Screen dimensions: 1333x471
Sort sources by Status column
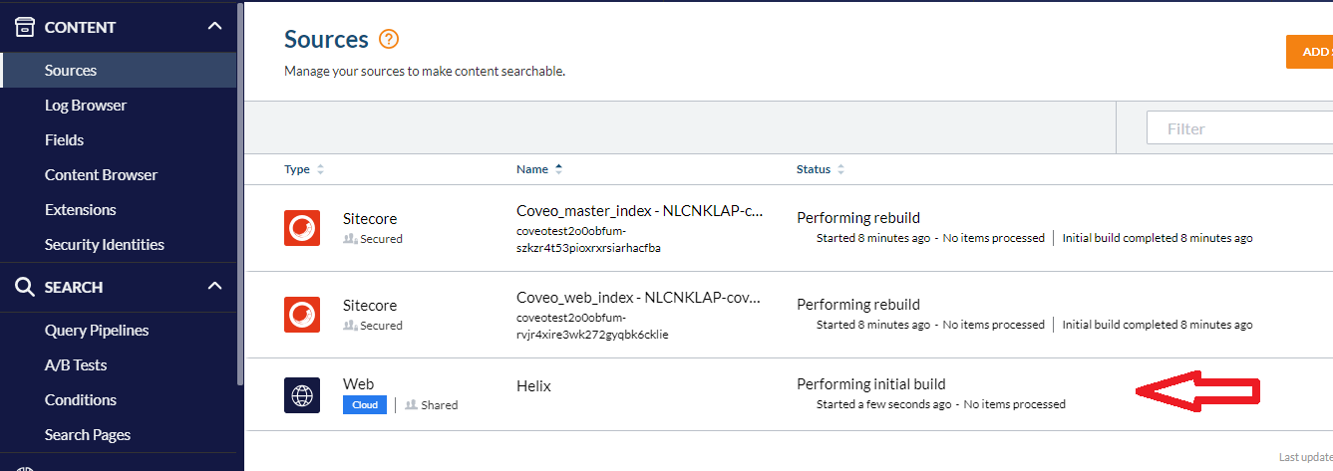point(821,169)
